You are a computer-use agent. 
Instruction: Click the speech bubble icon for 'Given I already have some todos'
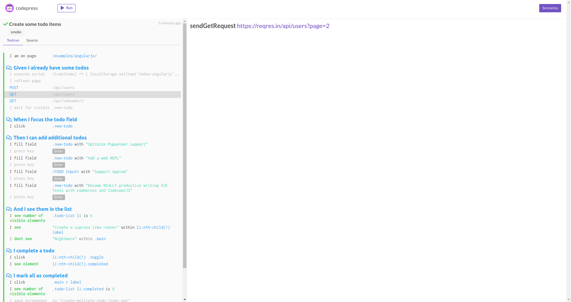coord(9,67)
